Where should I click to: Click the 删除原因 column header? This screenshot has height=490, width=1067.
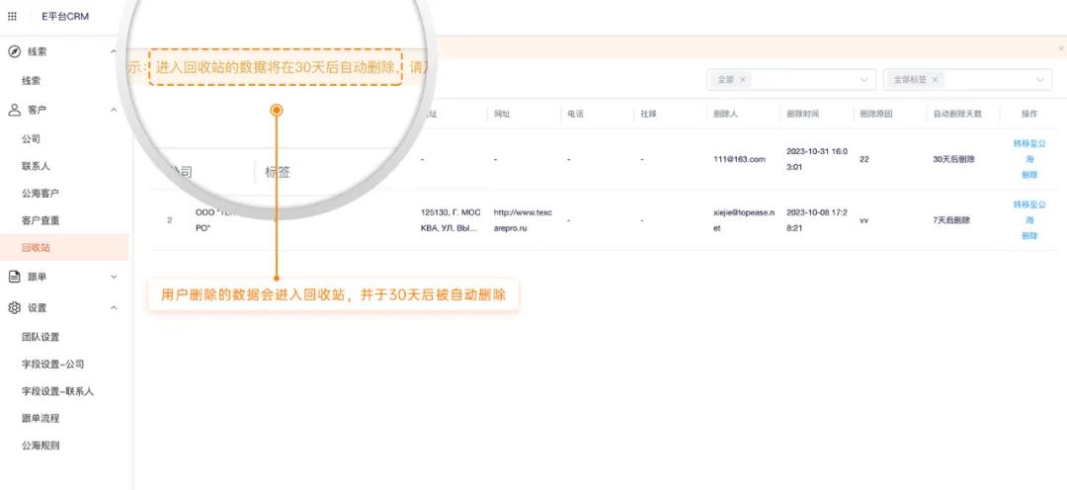tap(876, 114)
